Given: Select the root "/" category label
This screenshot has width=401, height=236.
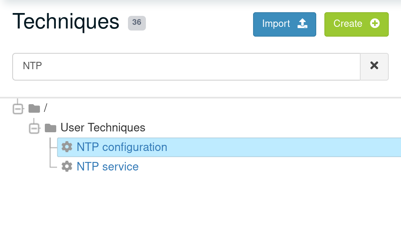Looking at the screenshot, I should [46, 108].
